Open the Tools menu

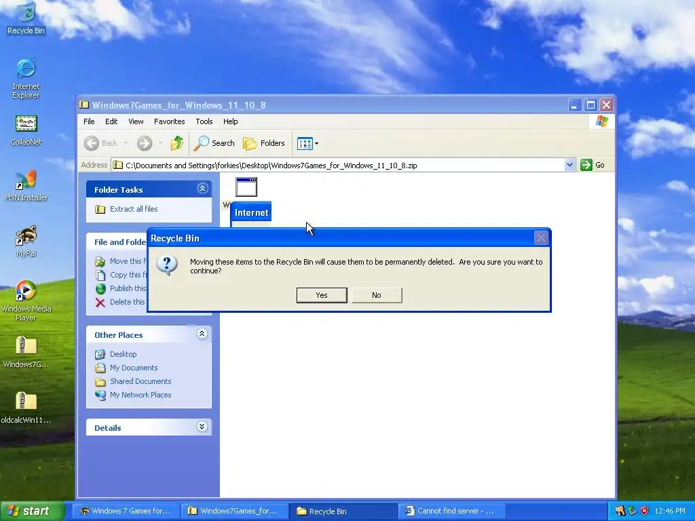click(204, 121)
